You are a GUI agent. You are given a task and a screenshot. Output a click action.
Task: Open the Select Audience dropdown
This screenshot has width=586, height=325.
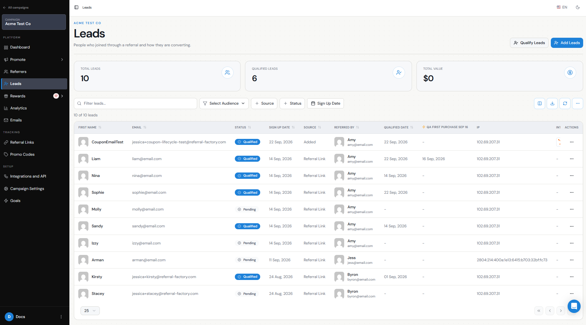224,103
